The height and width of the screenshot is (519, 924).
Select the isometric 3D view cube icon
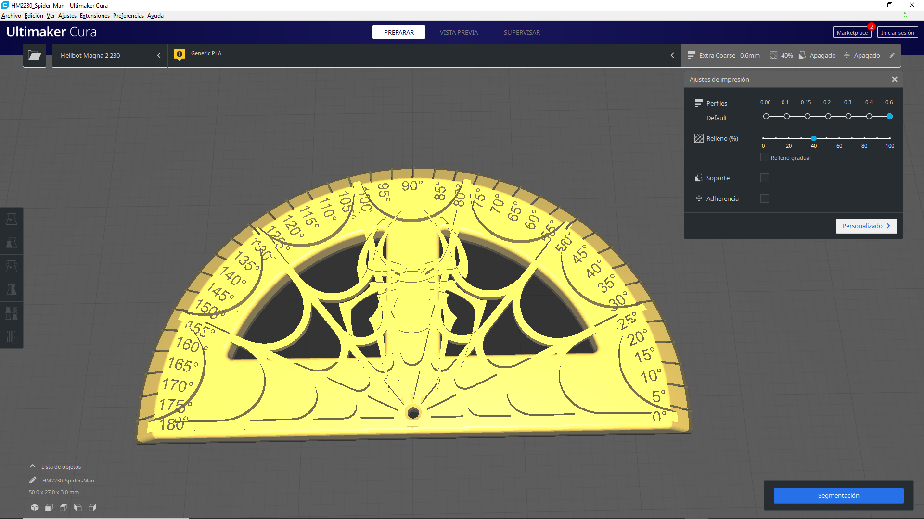point(34,507)
